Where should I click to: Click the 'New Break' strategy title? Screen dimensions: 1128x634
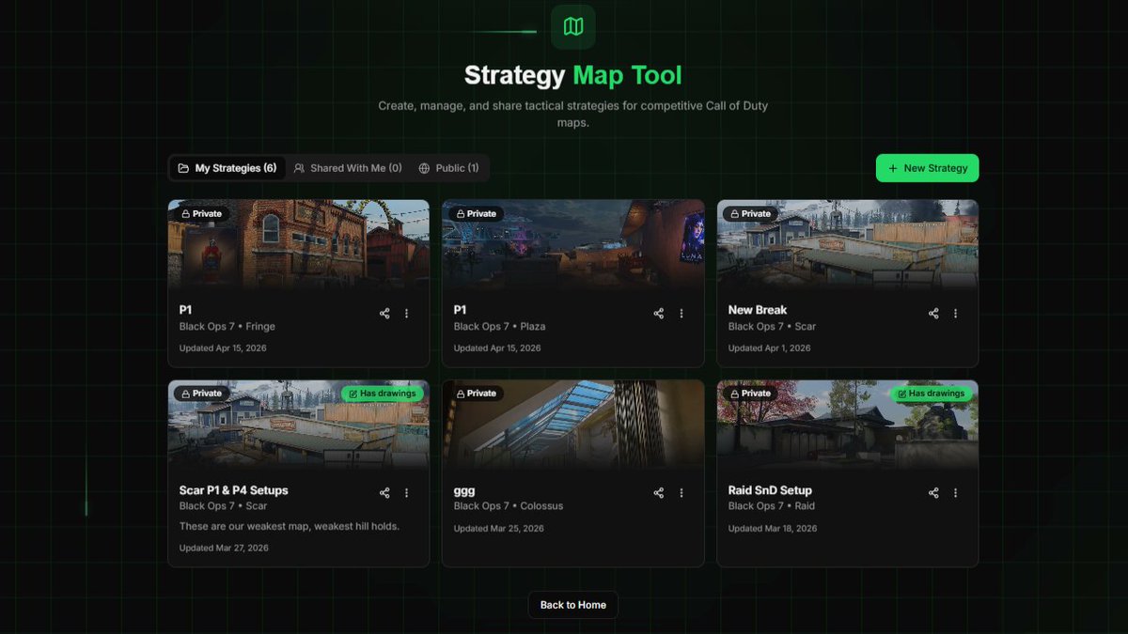point(758,310)
